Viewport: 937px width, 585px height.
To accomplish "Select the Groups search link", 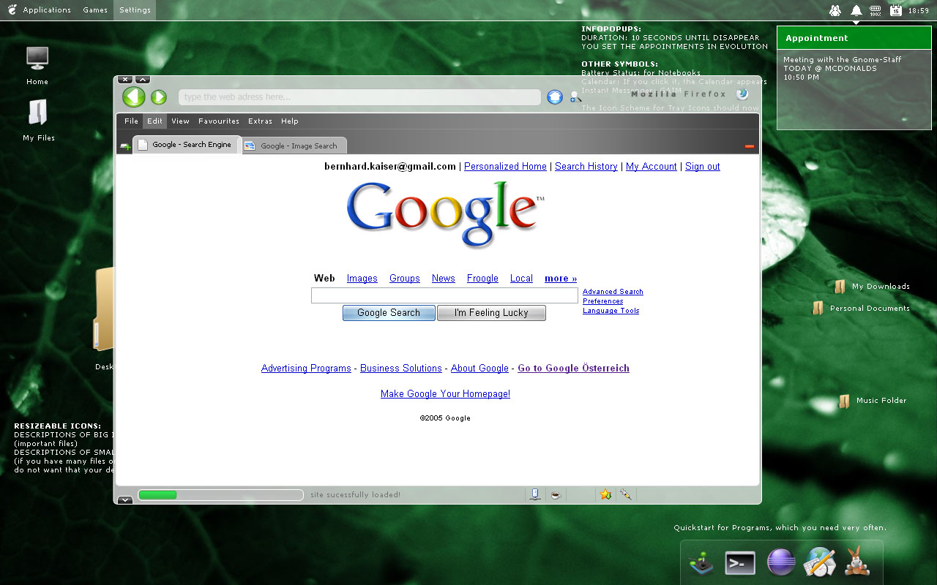I will (x=405, y=279).
